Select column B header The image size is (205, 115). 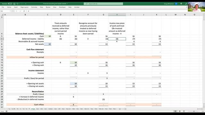tap(25, 15)
